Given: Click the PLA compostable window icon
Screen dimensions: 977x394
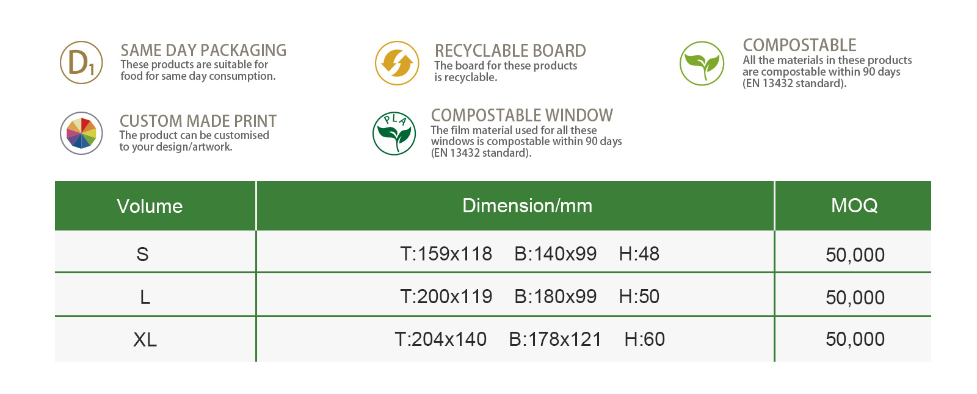Looking at the screenshot, I should point(394,134).
